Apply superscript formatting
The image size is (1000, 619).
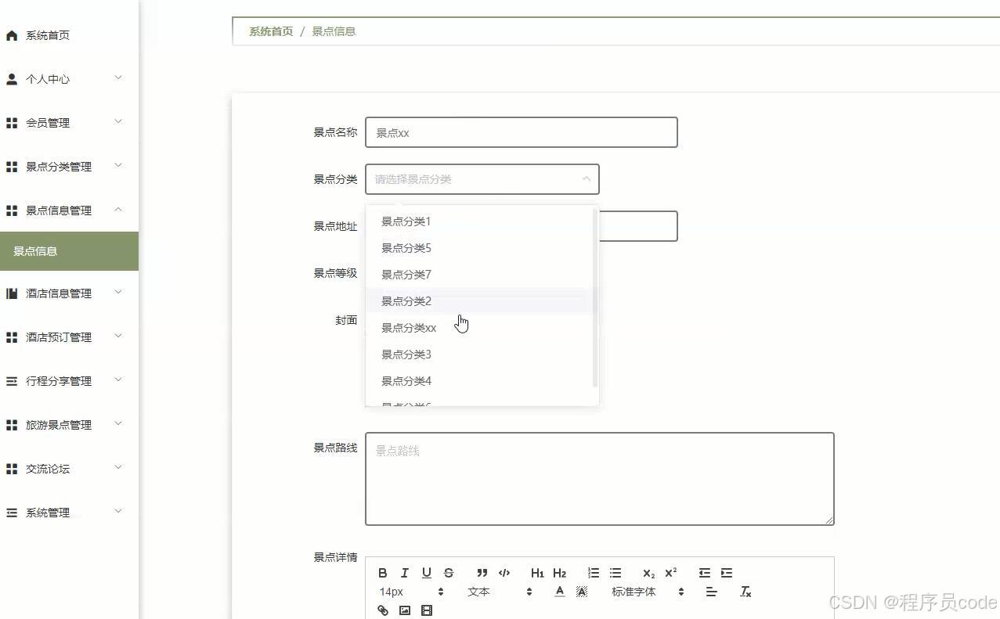670,573
